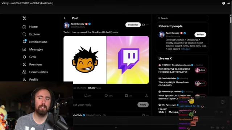Screen dimensions: 232x130
Task: Open the TOS.gg link in bio
Action: point(185,49)
